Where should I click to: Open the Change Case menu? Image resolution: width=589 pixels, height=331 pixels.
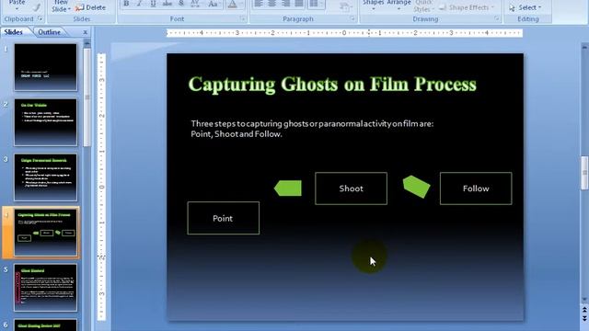pos(214,4)
